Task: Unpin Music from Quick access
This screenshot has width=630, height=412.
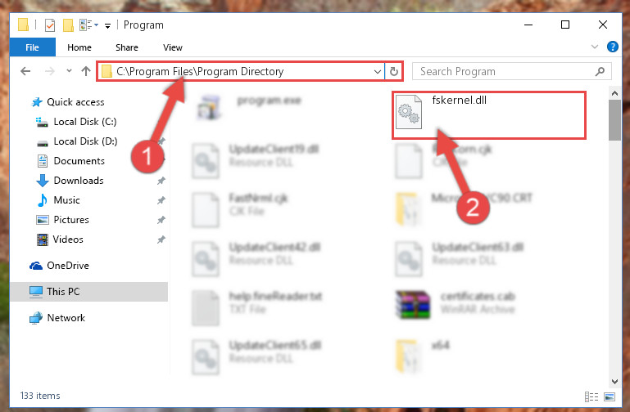Action: tap(161, 200)
